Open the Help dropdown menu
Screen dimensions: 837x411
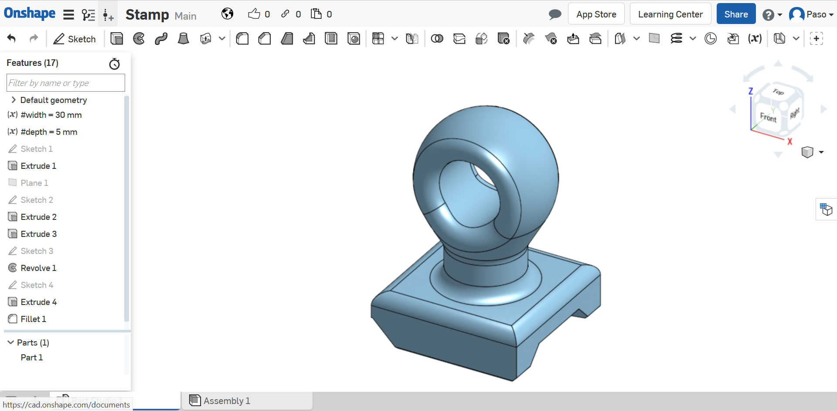click(x=772, y=15)
